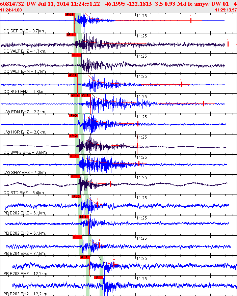Click the coda end marker on UW HSR EHZ

(x=138, y=124)
